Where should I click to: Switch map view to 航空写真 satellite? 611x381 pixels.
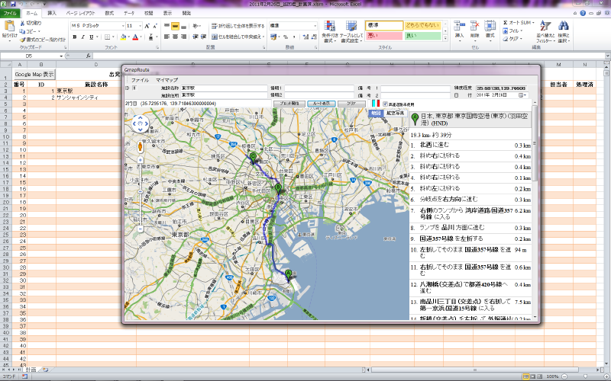[396, 113]
